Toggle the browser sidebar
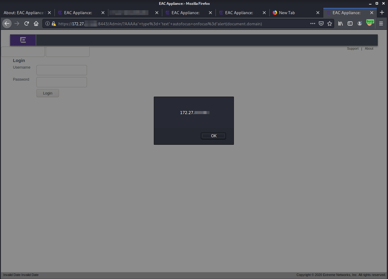The height and width of the screenshot is (279, 388). click(x=350, y=23)
